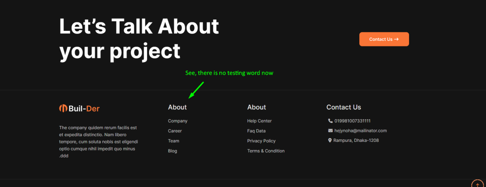This screenshot has width=486, height=187.
Task: Click the Buil-Der logo icon
Action: [63, 108]
